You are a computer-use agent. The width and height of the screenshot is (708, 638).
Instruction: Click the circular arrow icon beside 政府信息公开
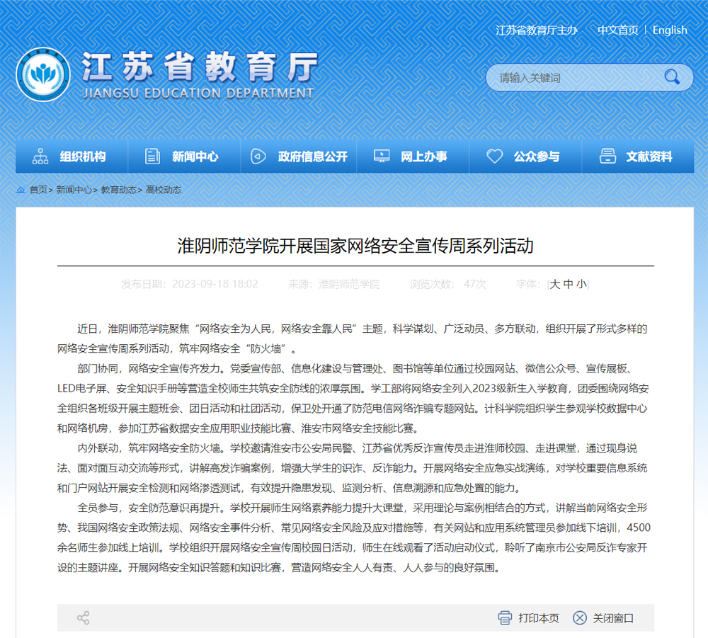258,156
